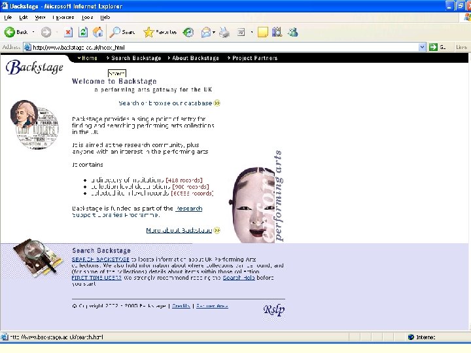
Task: Click the [418 records] text
Action: (x=184, y=180)
